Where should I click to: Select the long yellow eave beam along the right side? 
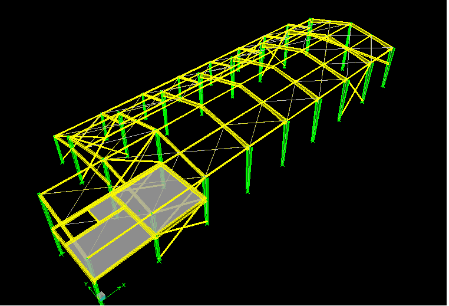(299, 113)
